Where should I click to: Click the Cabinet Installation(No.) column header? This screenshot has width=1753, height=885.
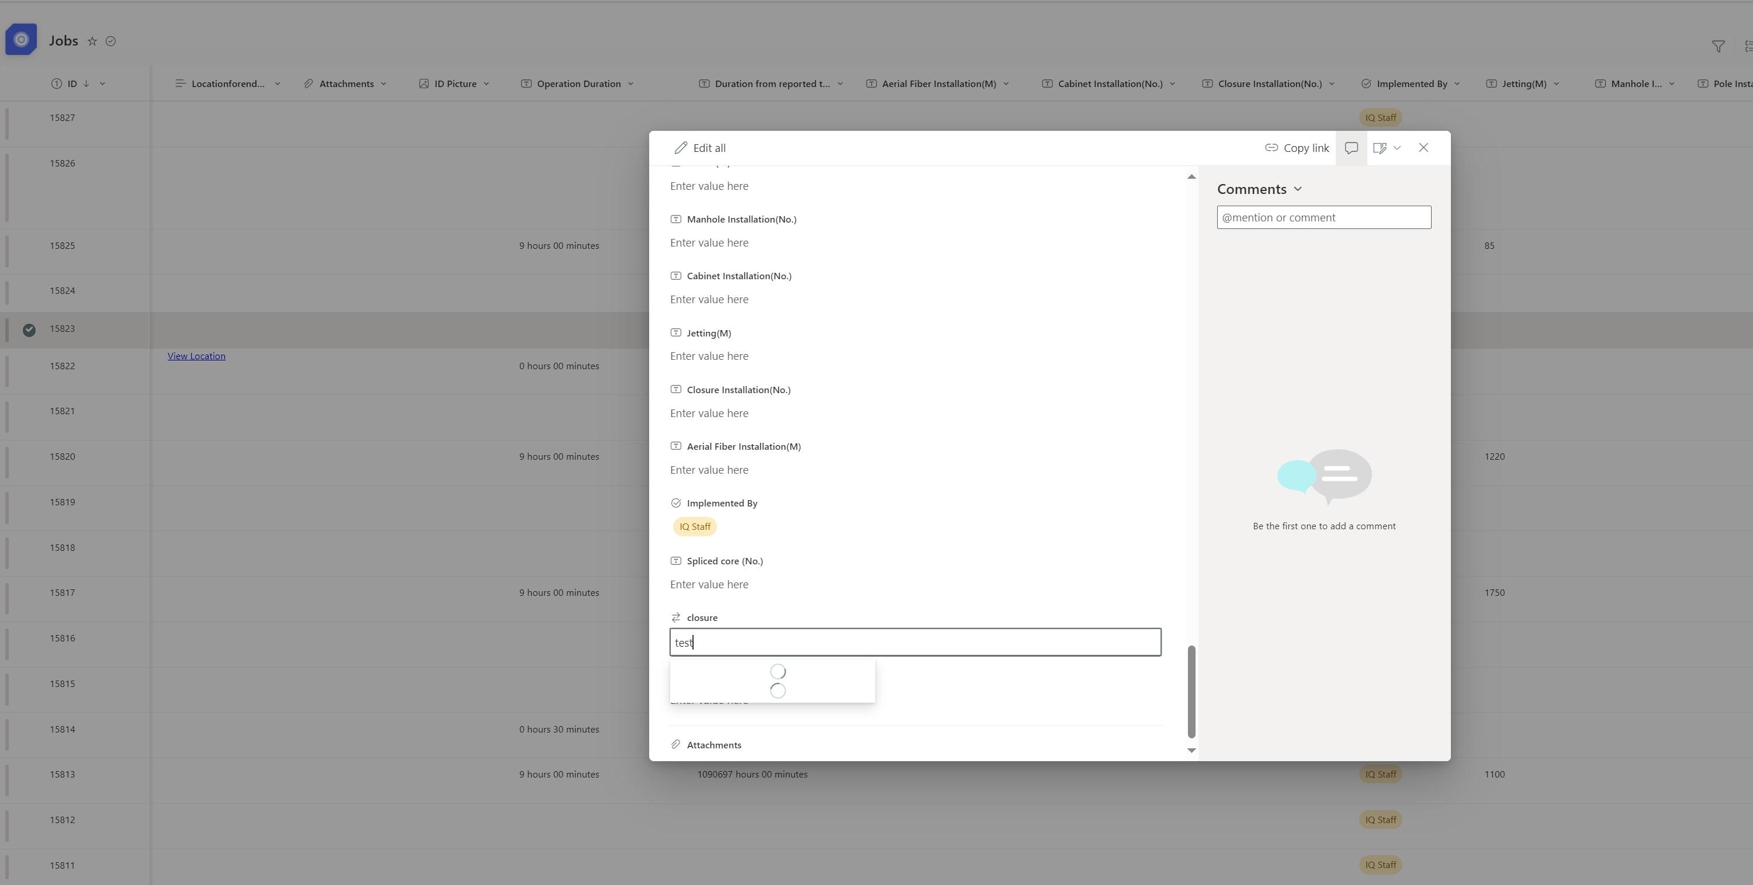tap(1110, 84)
